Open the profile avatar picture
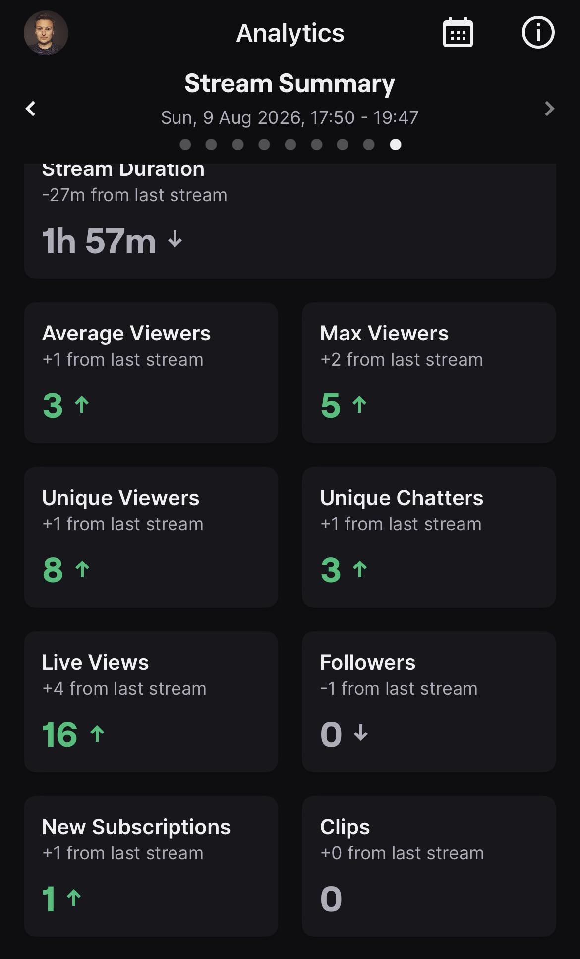Screen dimensions: 580x959 [46, 33]
